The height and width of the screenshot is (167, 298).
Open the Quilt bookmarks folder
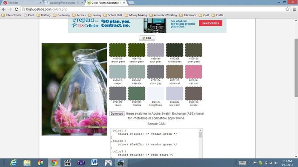click(204, 15)
